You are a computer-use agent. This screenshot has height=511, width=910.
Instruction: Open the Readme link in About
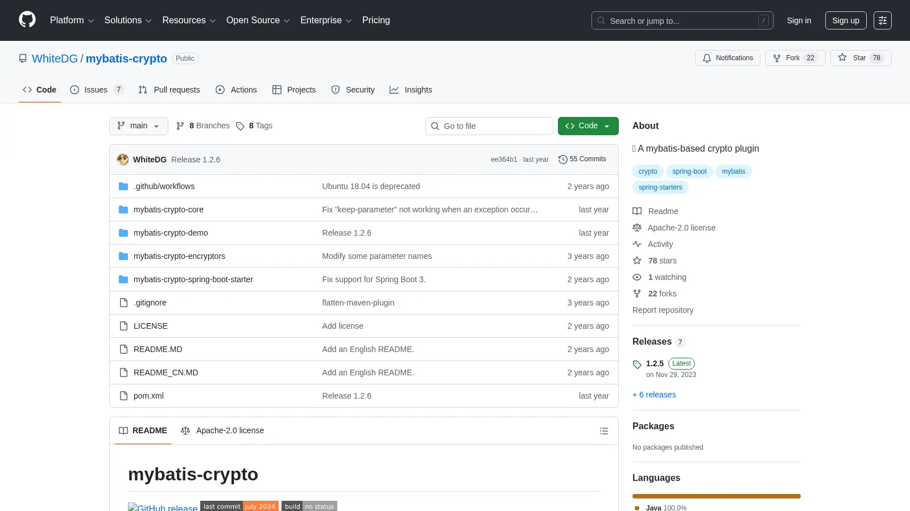click(x=656, y=211)
